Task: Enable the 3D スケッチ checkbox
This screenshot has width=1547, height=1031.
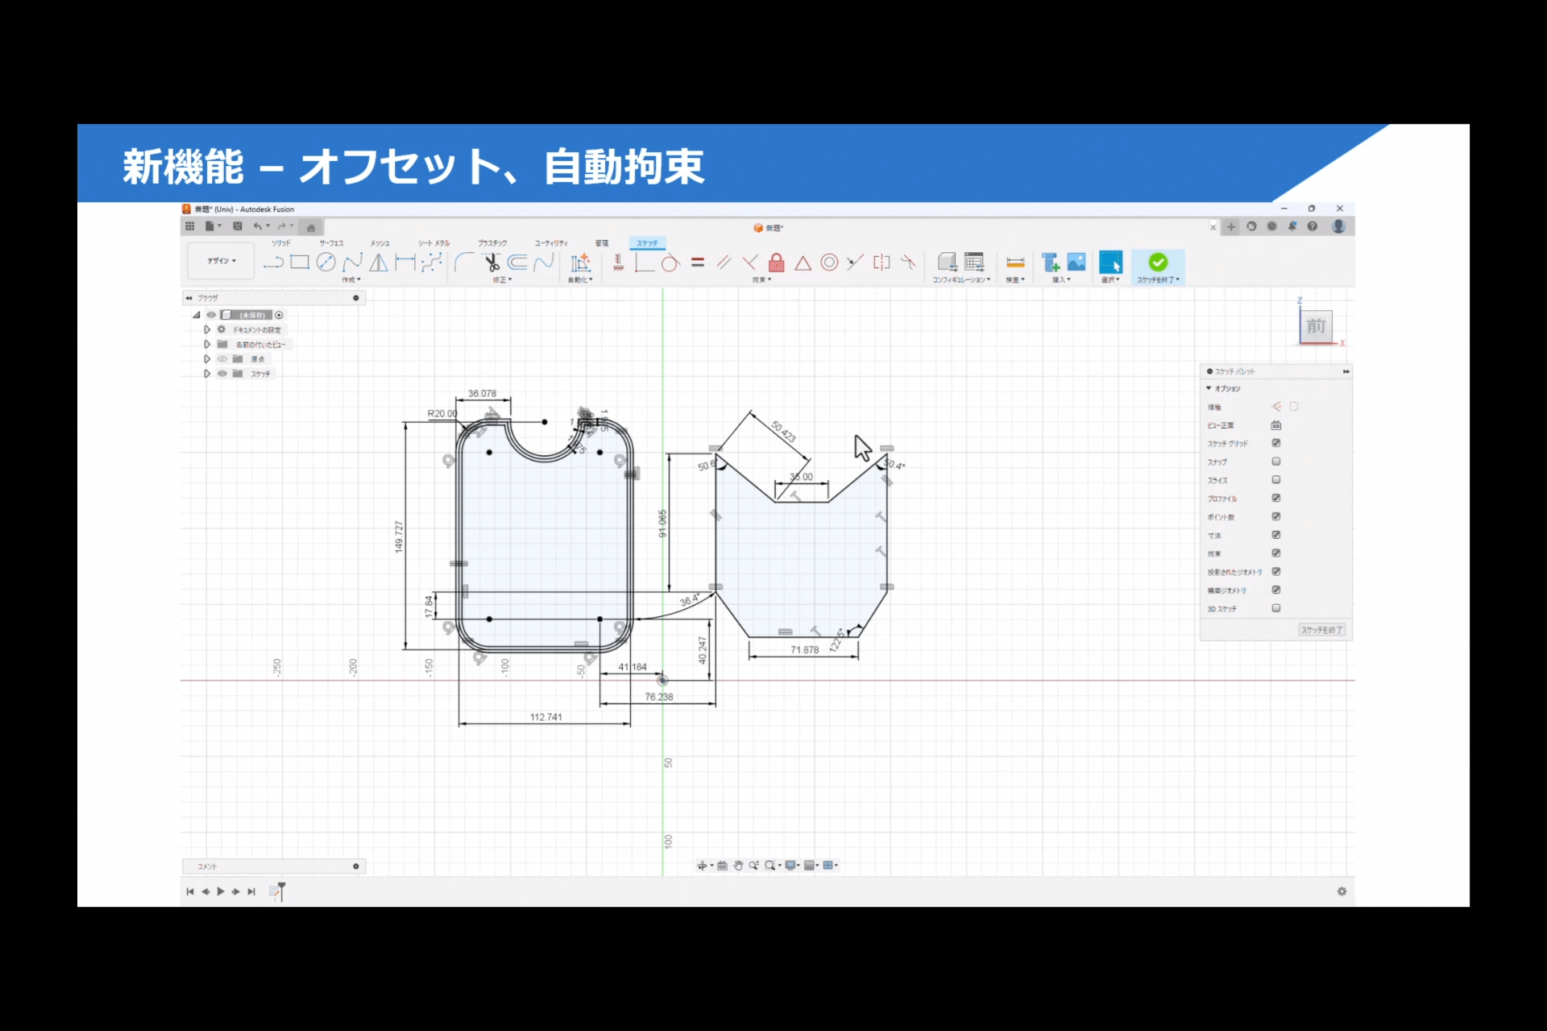Action: pos(1276,608)
